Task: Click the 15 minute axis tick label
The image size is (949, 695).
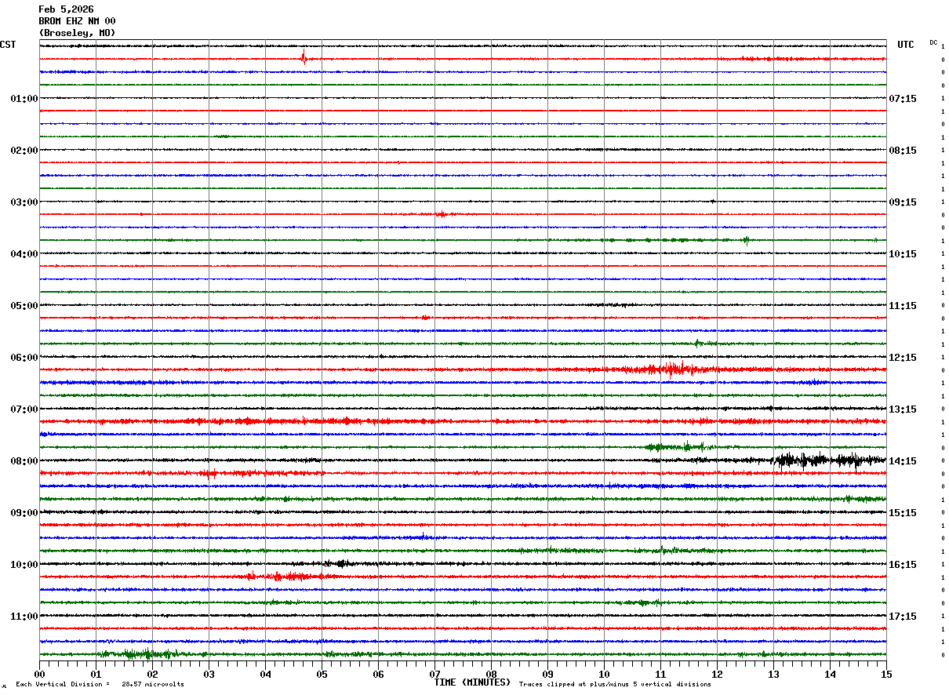Action: [x=886, y=674]
